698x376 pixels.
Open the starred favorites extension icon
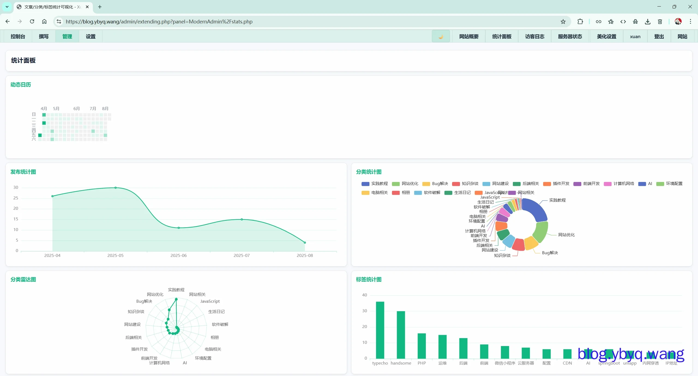611,22
